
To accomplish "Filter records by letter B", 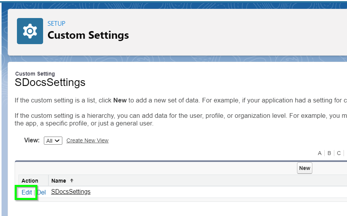I will pos(329,153).
